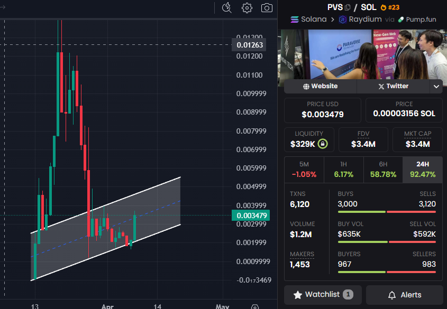The height and width of the screenshot is (309, 447).
Task: Click the X logo on Twitter button
Action: pyautogui.click(x=381, y=87)
